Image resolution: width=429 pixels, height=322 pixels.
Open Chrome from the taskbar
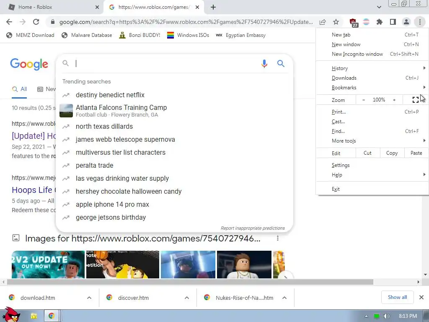(51, 316)
